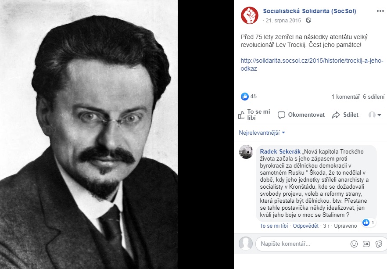Image resolution: width=387 pixels, height=269 pixels.
Task: Open the GIF picker in comment box
Action: 366,244
